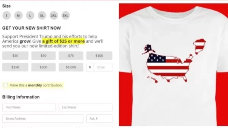The image size is (228, 128).
Task: Click into the Street Address field
Action: [43, 119]
